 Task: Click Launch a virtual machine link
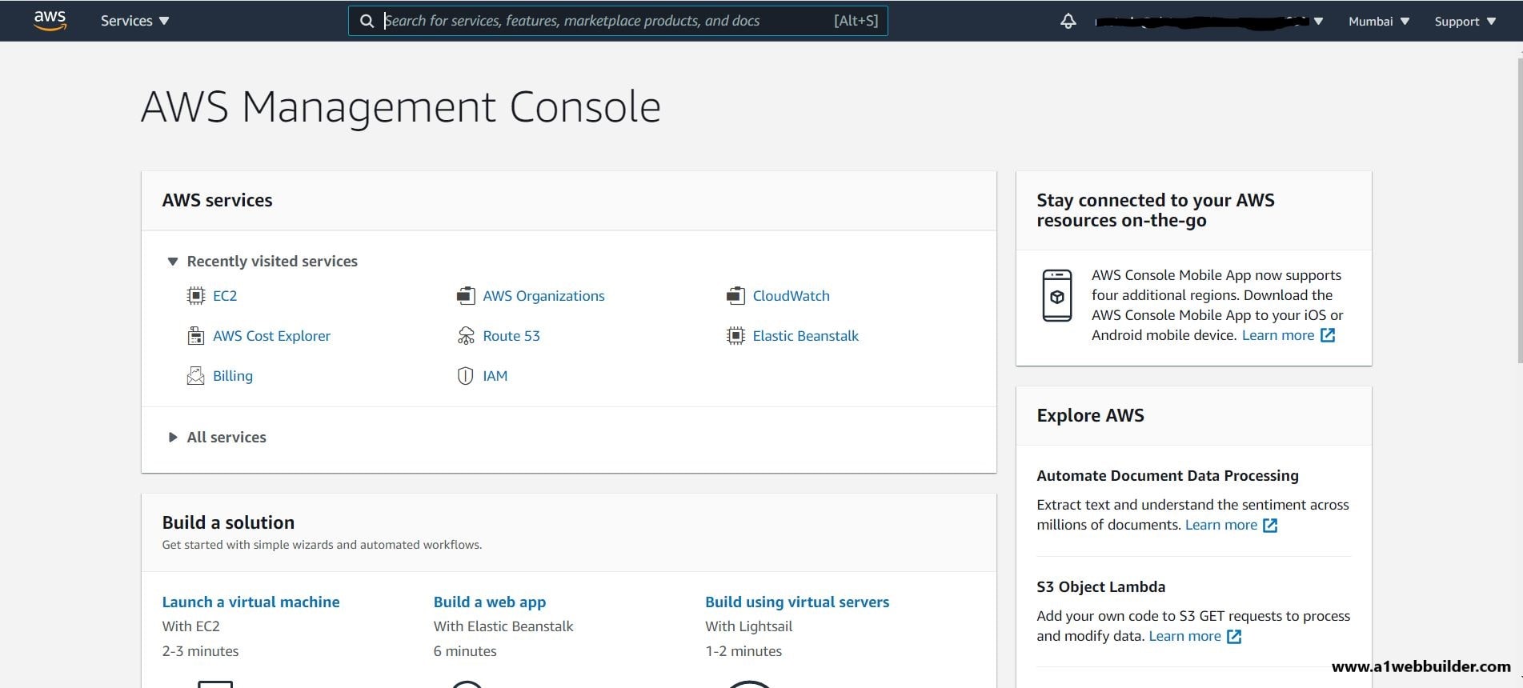click(250, 602)
